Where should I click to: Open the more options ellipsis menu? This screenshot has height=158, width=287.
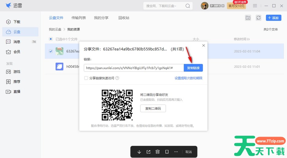[176, 152]
